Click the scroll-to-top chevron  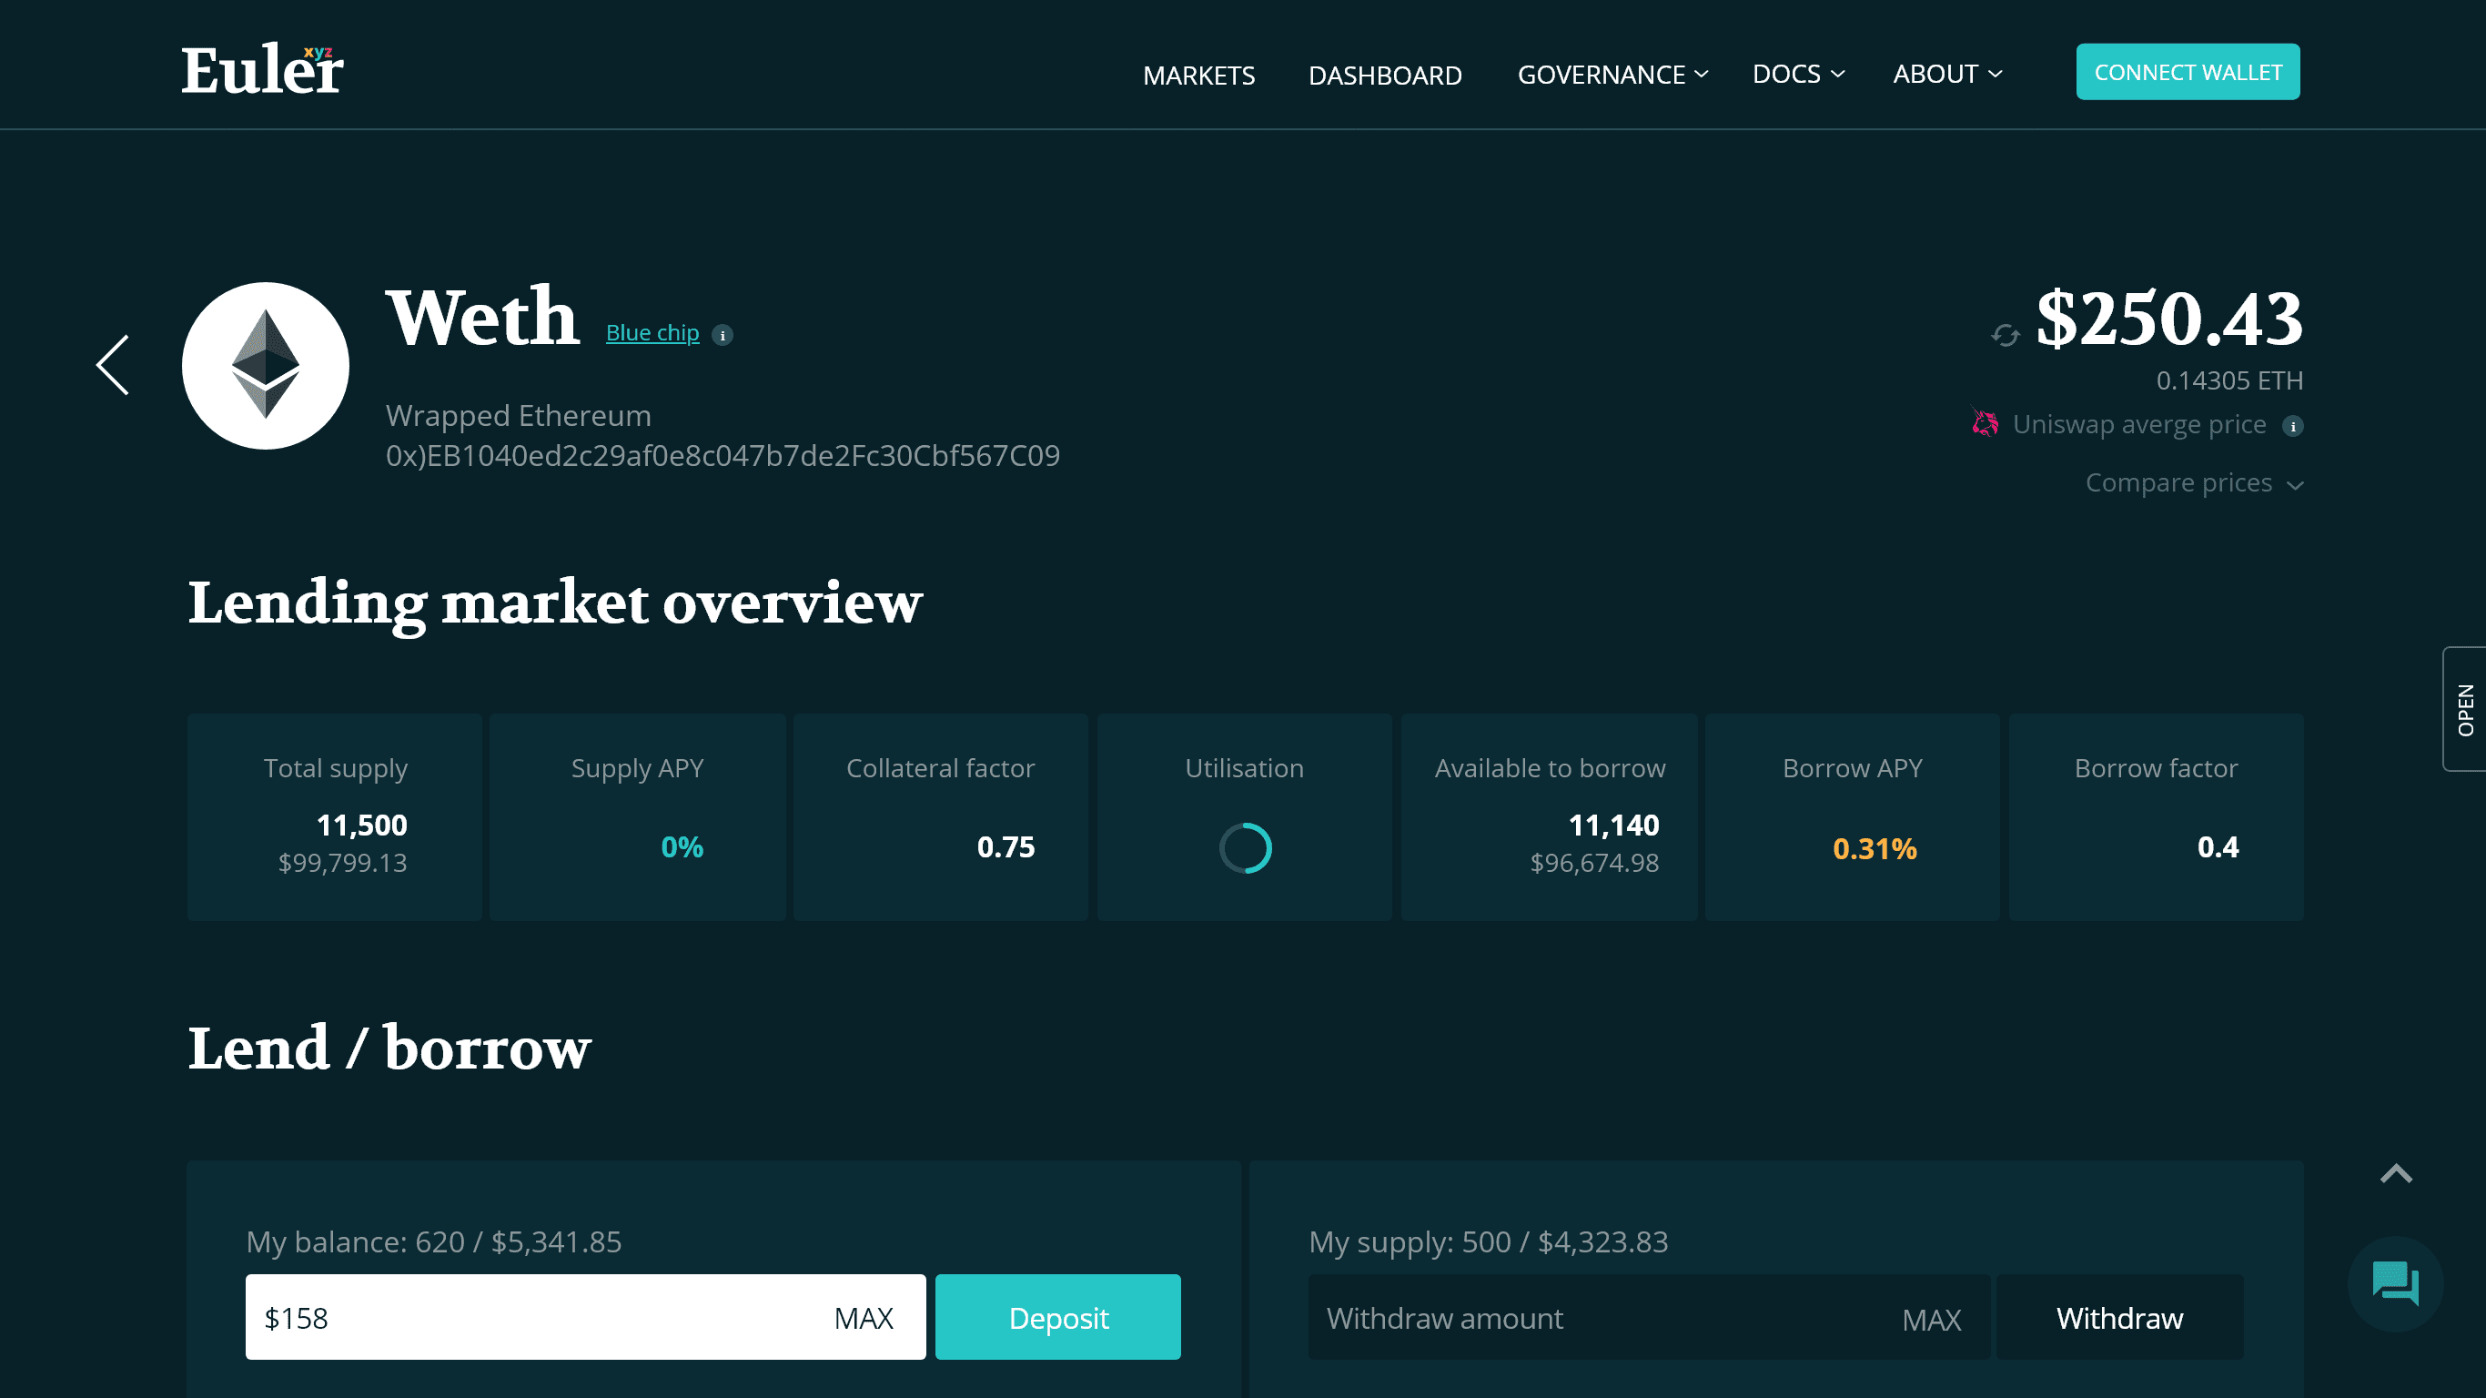[x=2395, y=1174]
